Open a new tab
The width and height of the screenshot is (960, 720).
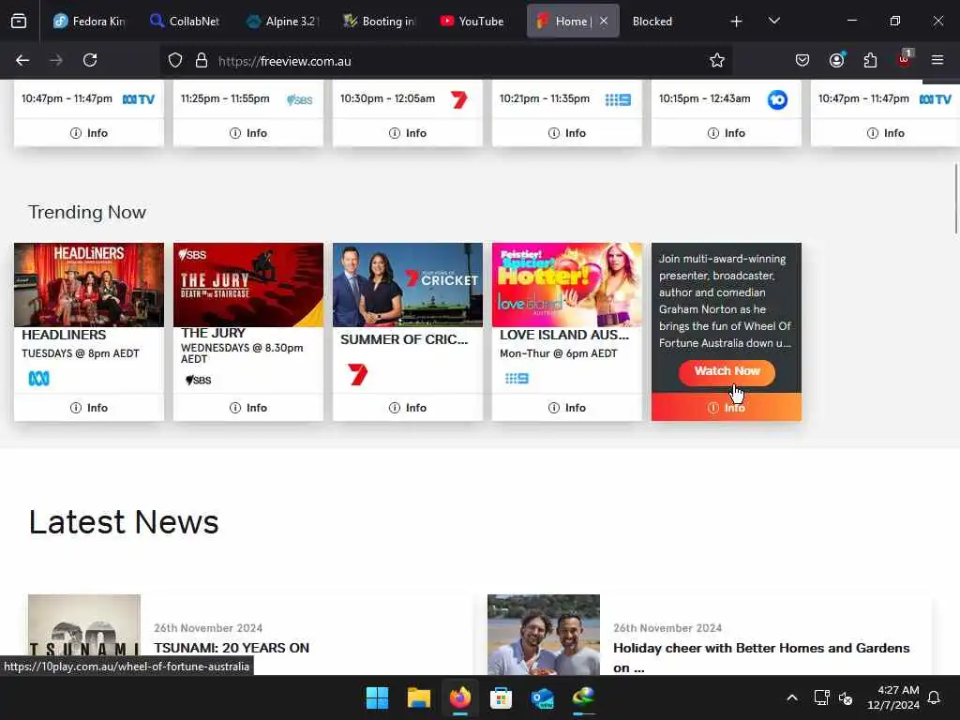pos(737,22)
